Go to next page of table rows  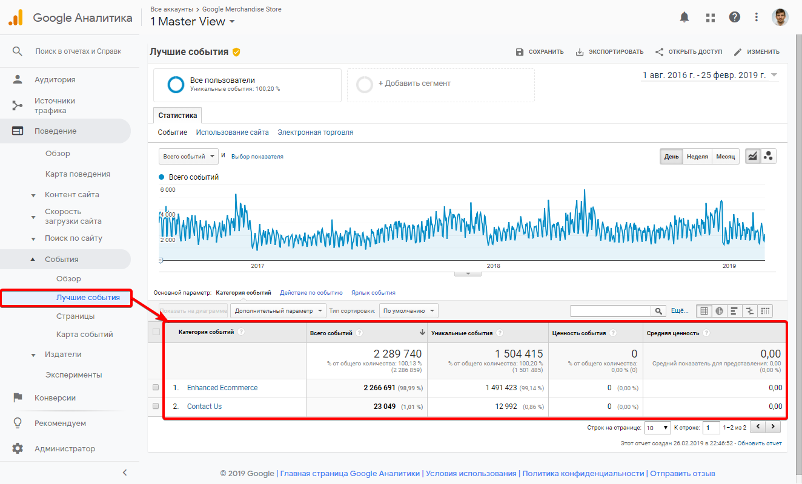tap(773, 427)
